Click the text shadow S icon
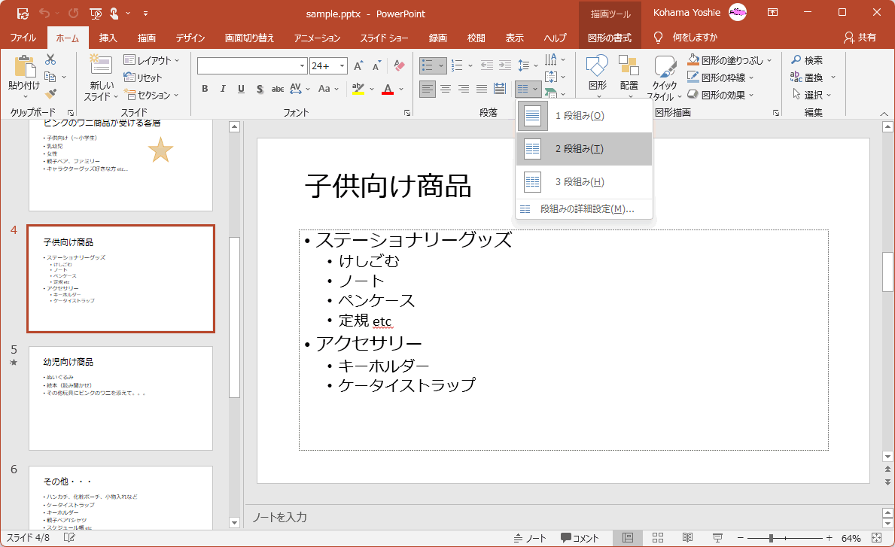Viewport: 895px width, 547px height. (x=259, y=89)
